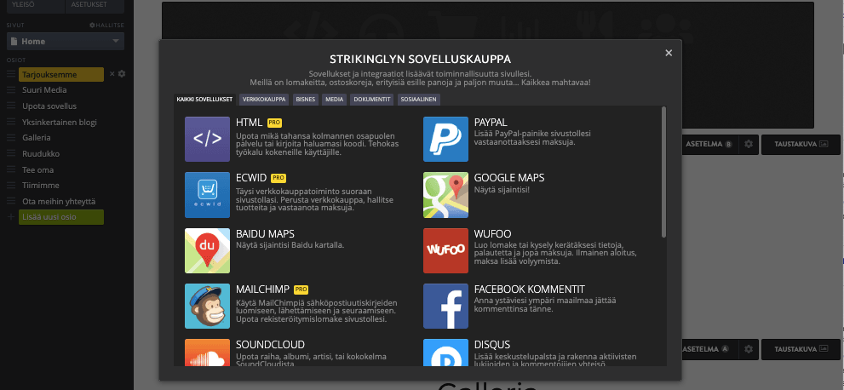The image size is (844, 390).
Task: Choose the SoundCloud app icon
Action: (207, 353)
